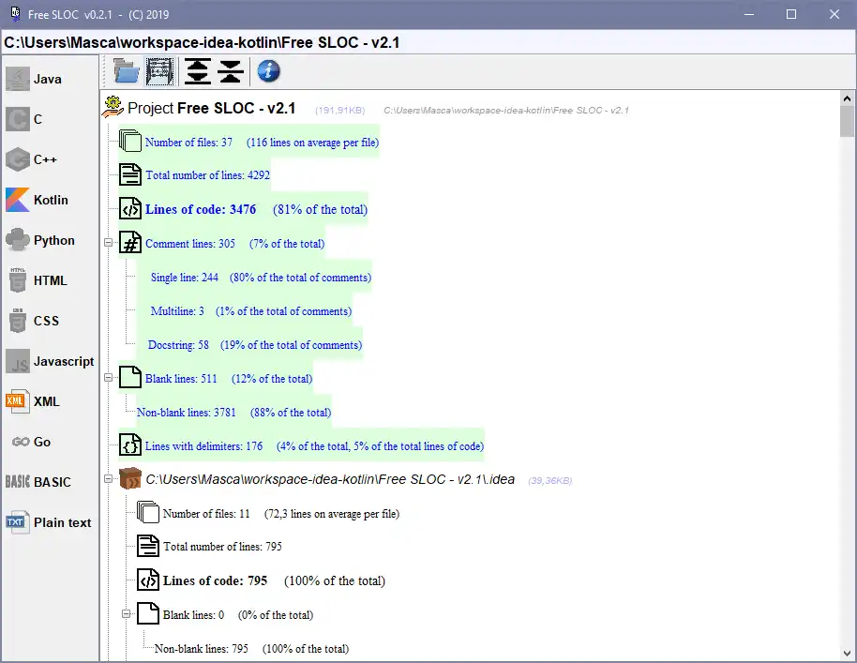Click the scrollbar down arrow
The width and height of the screenshot is (857, 663).
point(848,654)
